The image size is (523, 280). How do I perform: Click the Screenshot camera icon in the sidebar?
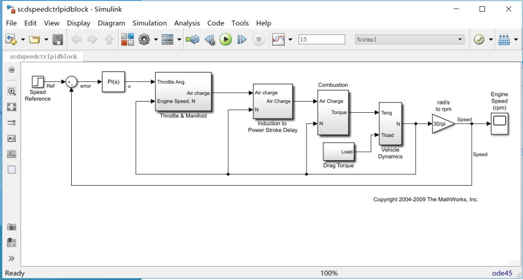click(x=12, y=227)
